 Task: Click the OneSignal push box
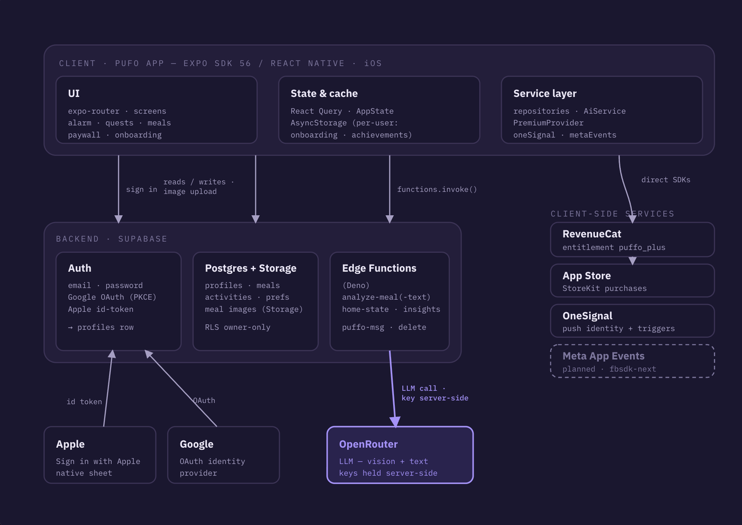click(632, 321)
